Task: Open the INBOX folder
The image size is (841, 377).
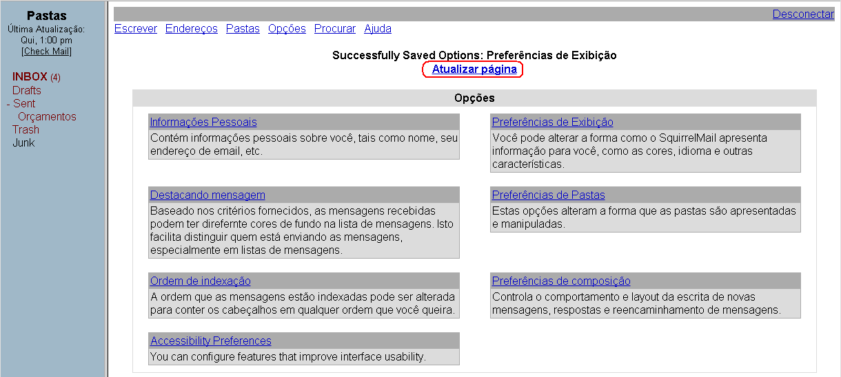Action: (x=30, y=77)
